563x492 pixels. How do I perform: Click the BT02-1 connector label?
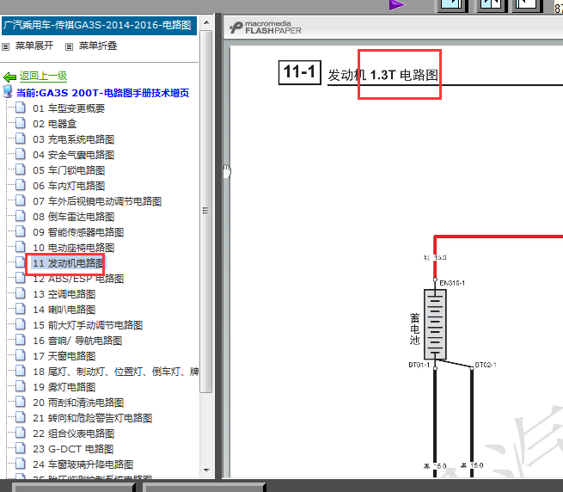pyautogui.click(x=486, y=366)
